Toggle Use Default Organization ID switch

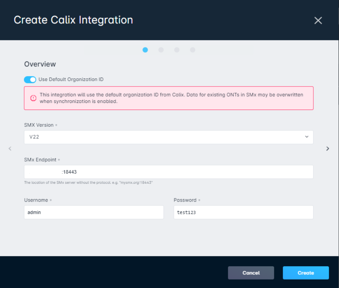(30, 80)
